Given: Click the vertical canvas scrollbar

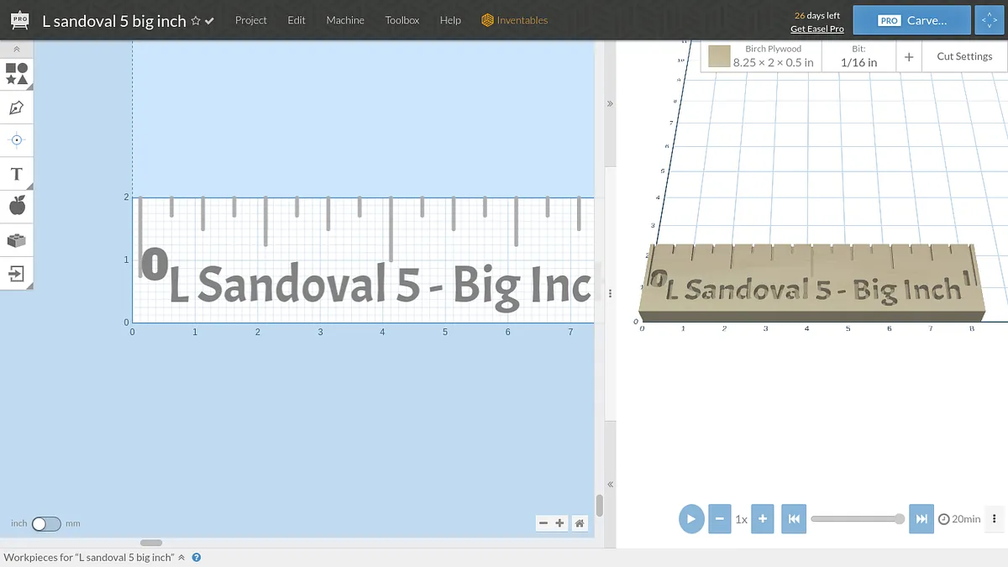Looking at the screenshot, I should coord(600,505).
